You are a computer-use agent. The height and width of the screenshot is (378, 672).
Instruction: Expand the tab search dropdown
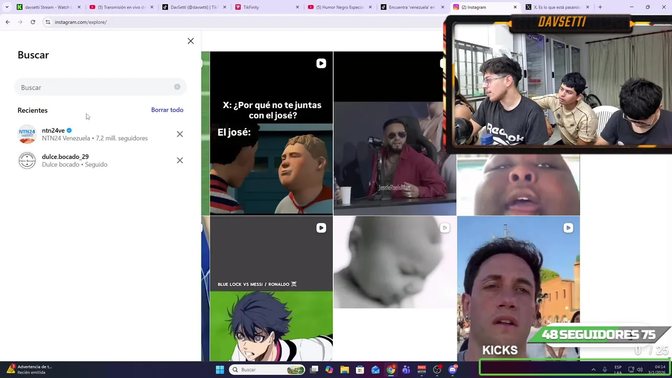pos(7,7)
